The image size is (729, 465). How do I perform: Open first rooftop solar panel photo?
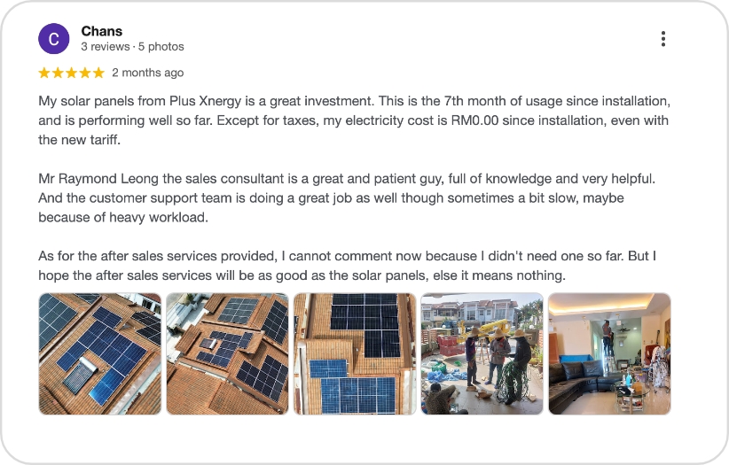point(100,353)
